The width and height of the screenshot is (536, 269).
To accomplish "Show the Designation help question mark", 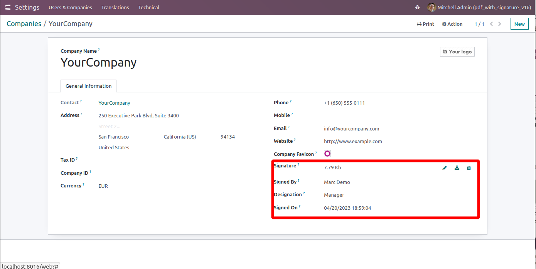I will tap(304, 193).
